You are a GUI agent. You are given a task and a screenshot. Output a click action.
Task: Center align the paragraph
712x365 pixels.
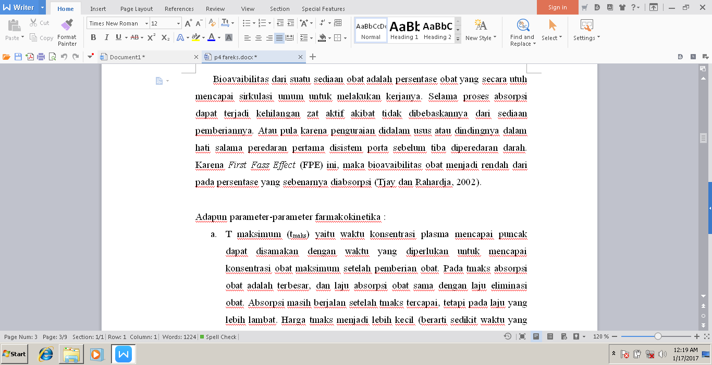point(258,38)
